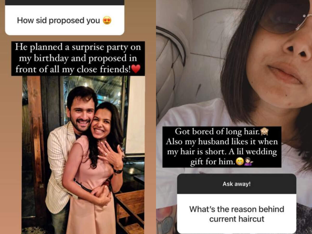Open the couple's proposal photo

pos(83,155)
